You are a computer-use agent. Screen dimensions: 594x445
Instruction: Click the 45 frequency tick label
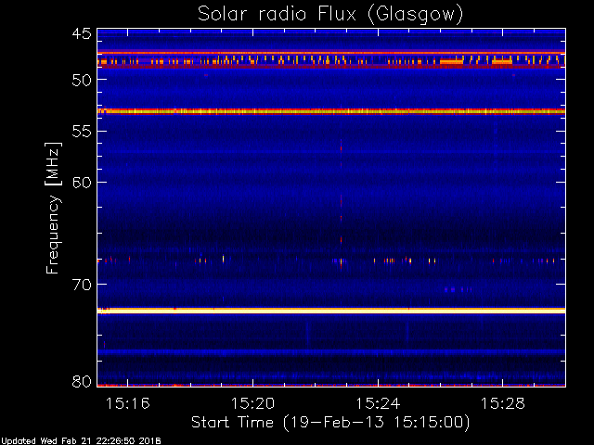click(82, 33)
